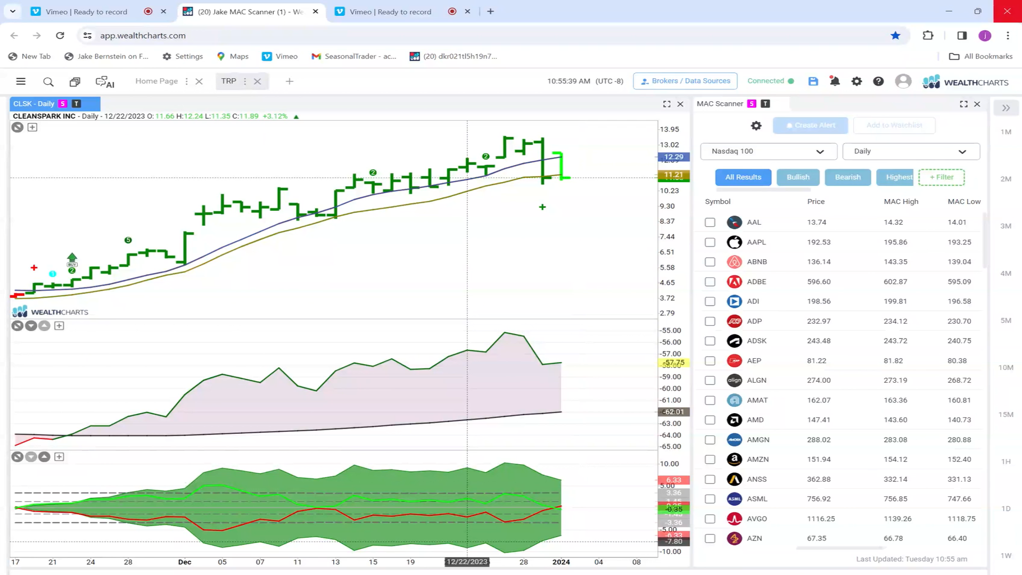1022x575 pixels.
Task: Select the 1D timeframe in sidebar
Action: point(1005,509)
